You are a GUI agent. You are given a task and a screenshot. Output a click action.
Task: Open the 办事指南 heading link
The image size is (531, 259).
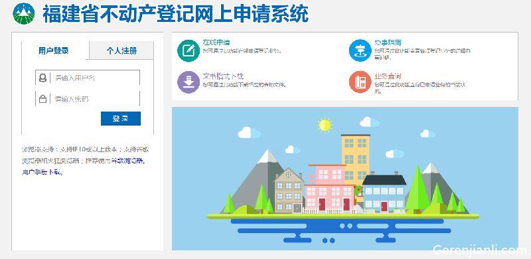(x=388, y=43)
